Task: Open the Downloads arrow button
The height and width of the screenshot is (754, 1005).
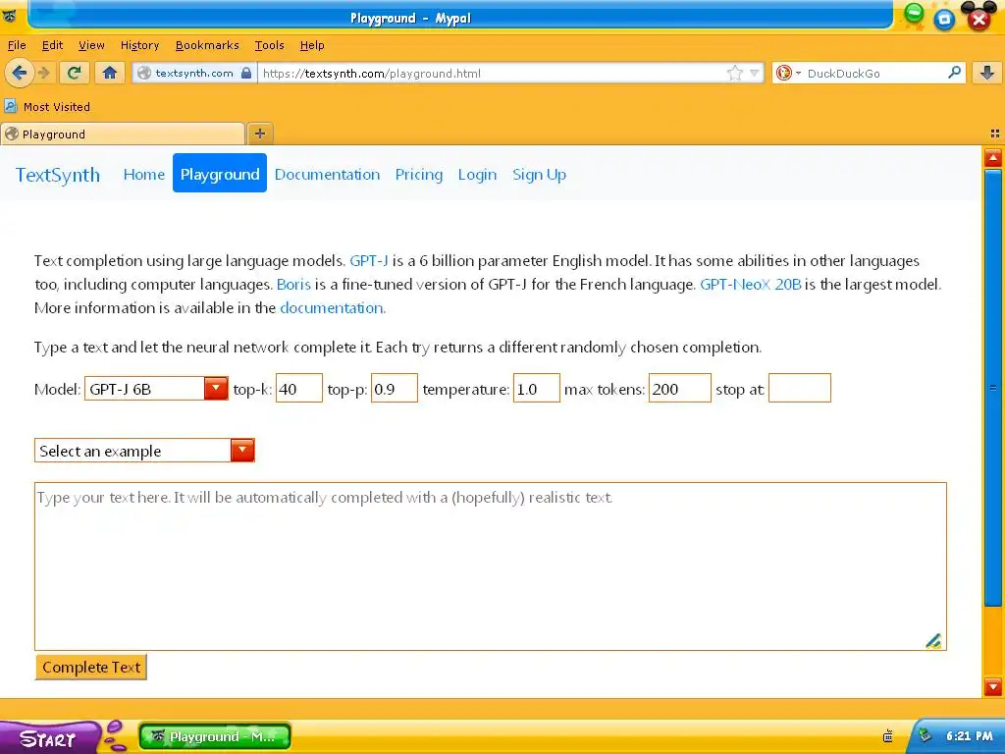Action: tap(987, 73)
